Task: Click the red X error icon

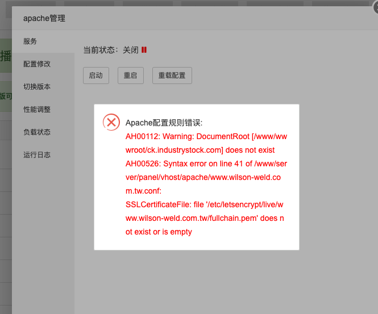Action: point(111,122)
